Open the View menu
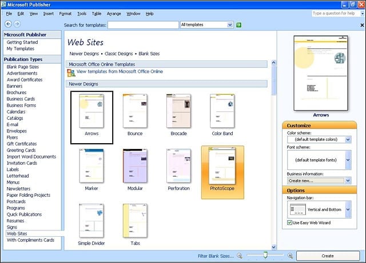The image size is (366, 263). coord(34,14)
